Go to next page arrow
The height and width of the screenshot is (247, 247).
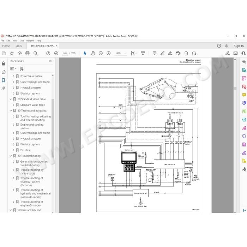[x=56, y=53]
